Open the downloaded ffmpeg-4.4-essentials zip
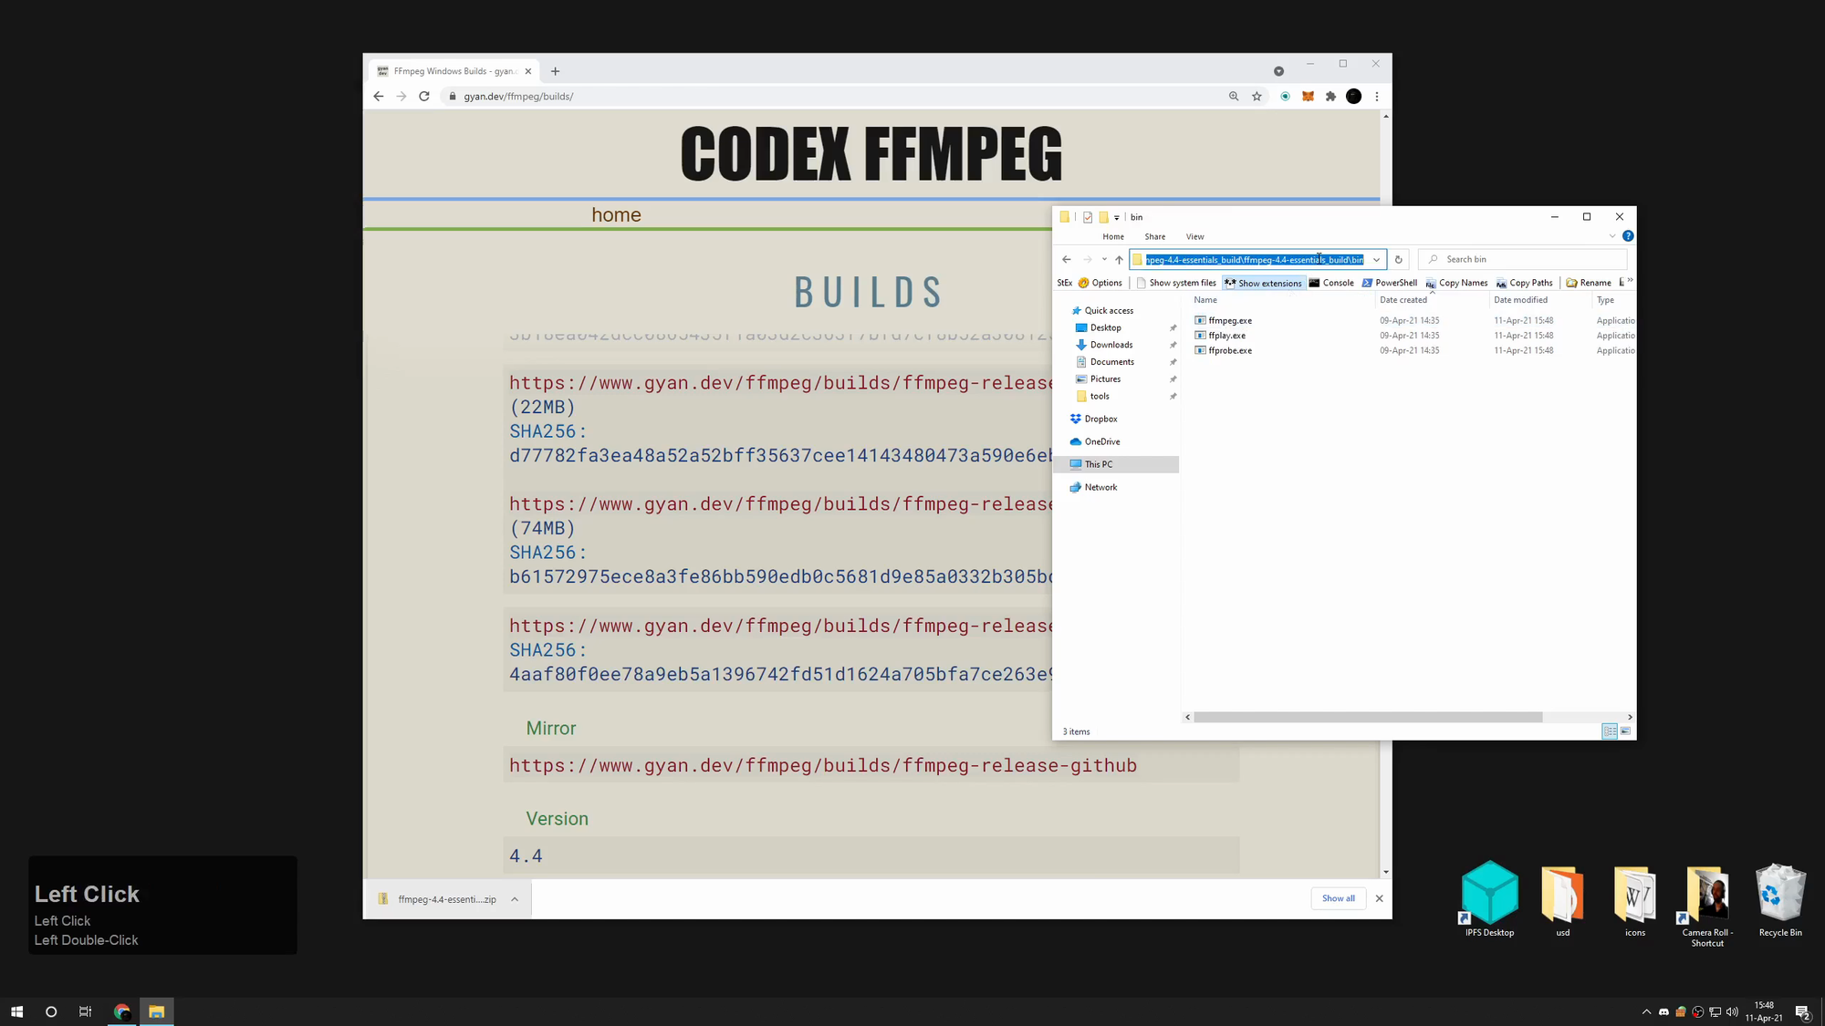The width and height of the screenshot is (1825, 1026). (x=438, y=899)
